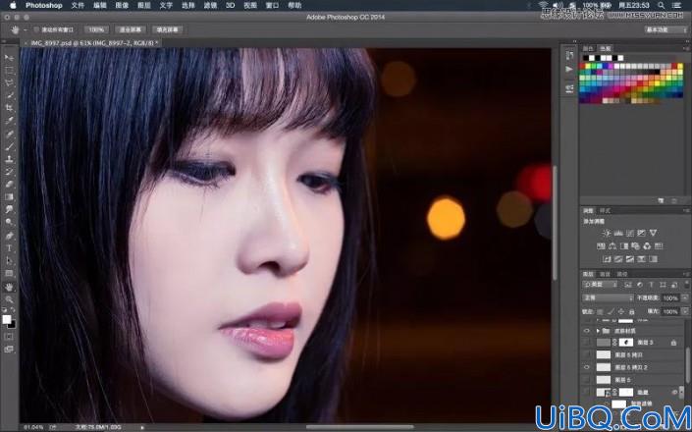Hide layer 图层 5 拷贝 2

click(x=587, y=367)
